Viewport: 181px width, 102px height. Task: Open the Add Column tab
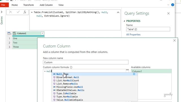tap(46, 5)
